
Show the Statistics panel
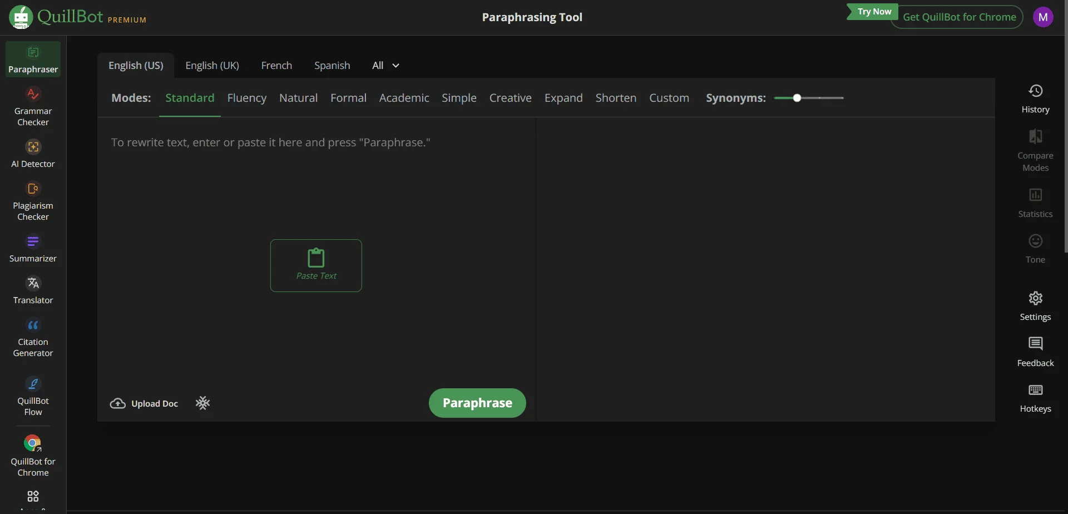(1035, 202)
